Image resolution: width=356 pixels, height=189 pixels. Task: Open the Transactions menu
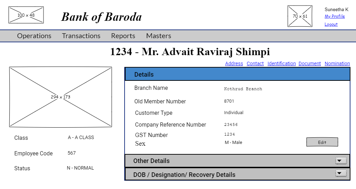point(81,36)
